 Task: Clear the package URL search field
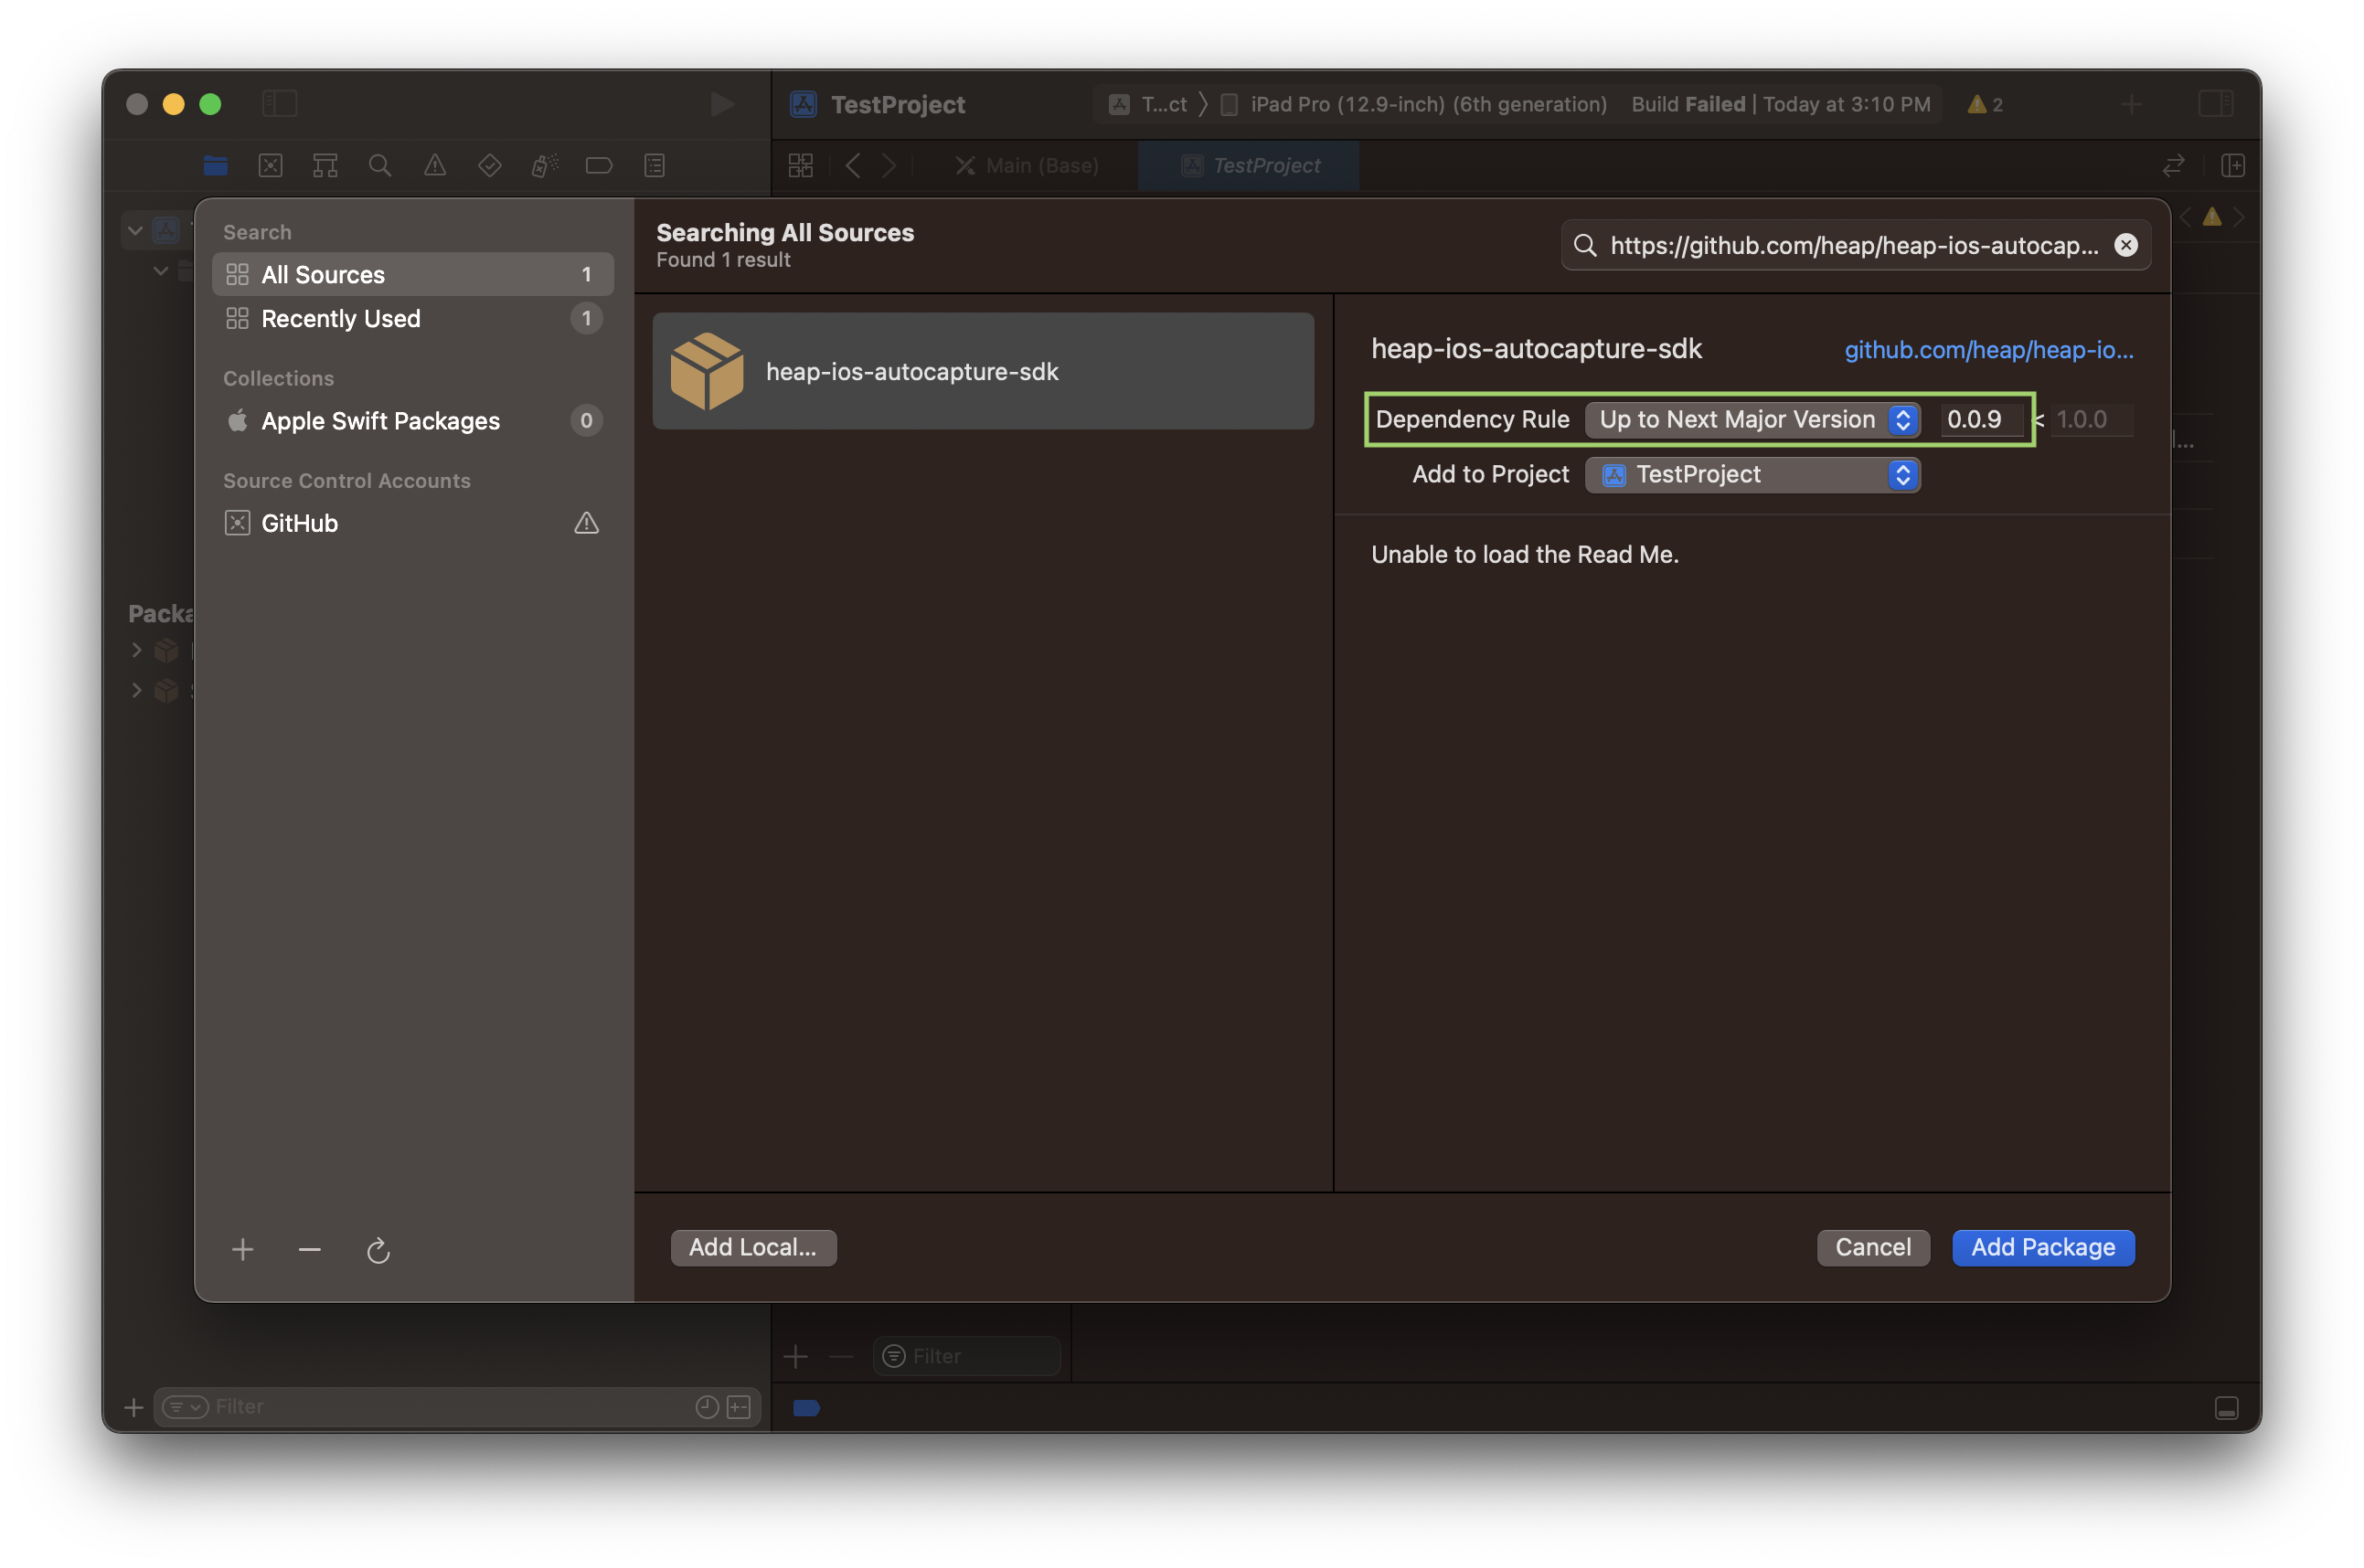point(2124,245)
